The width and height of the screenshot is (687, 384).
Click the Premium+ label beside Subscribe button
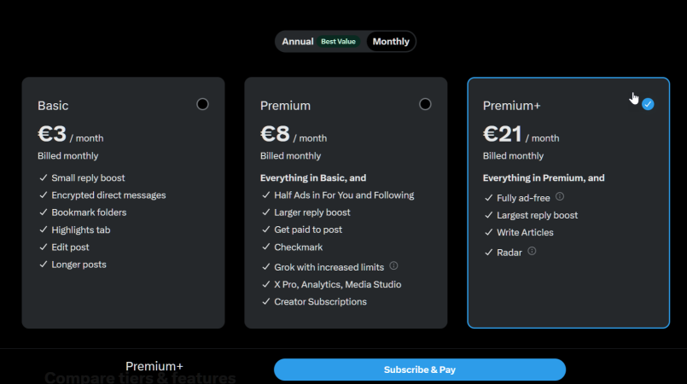coord(154,365)
